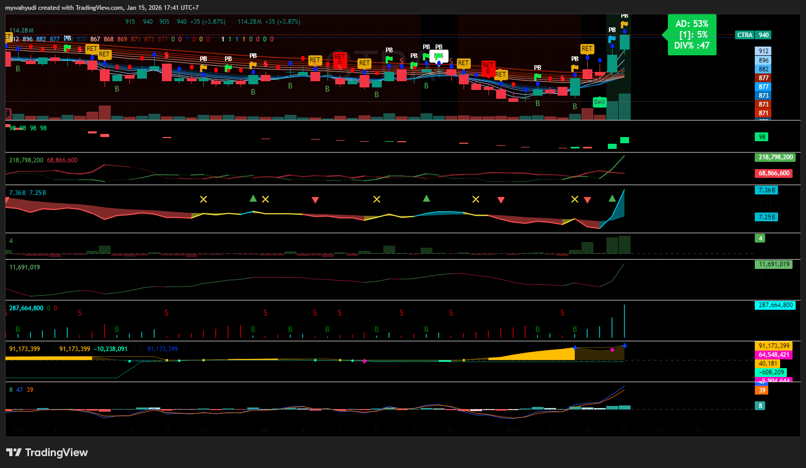The height and width of the screenshot is (468, 806).
Task: Click the white highlighted PB value box
Action: point(439,56)
